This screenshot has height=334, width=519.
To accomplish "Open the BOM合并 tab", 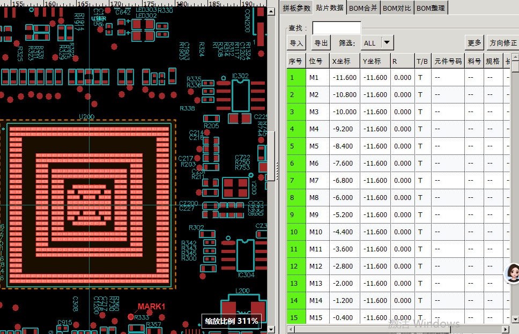I will click(363, 8).
